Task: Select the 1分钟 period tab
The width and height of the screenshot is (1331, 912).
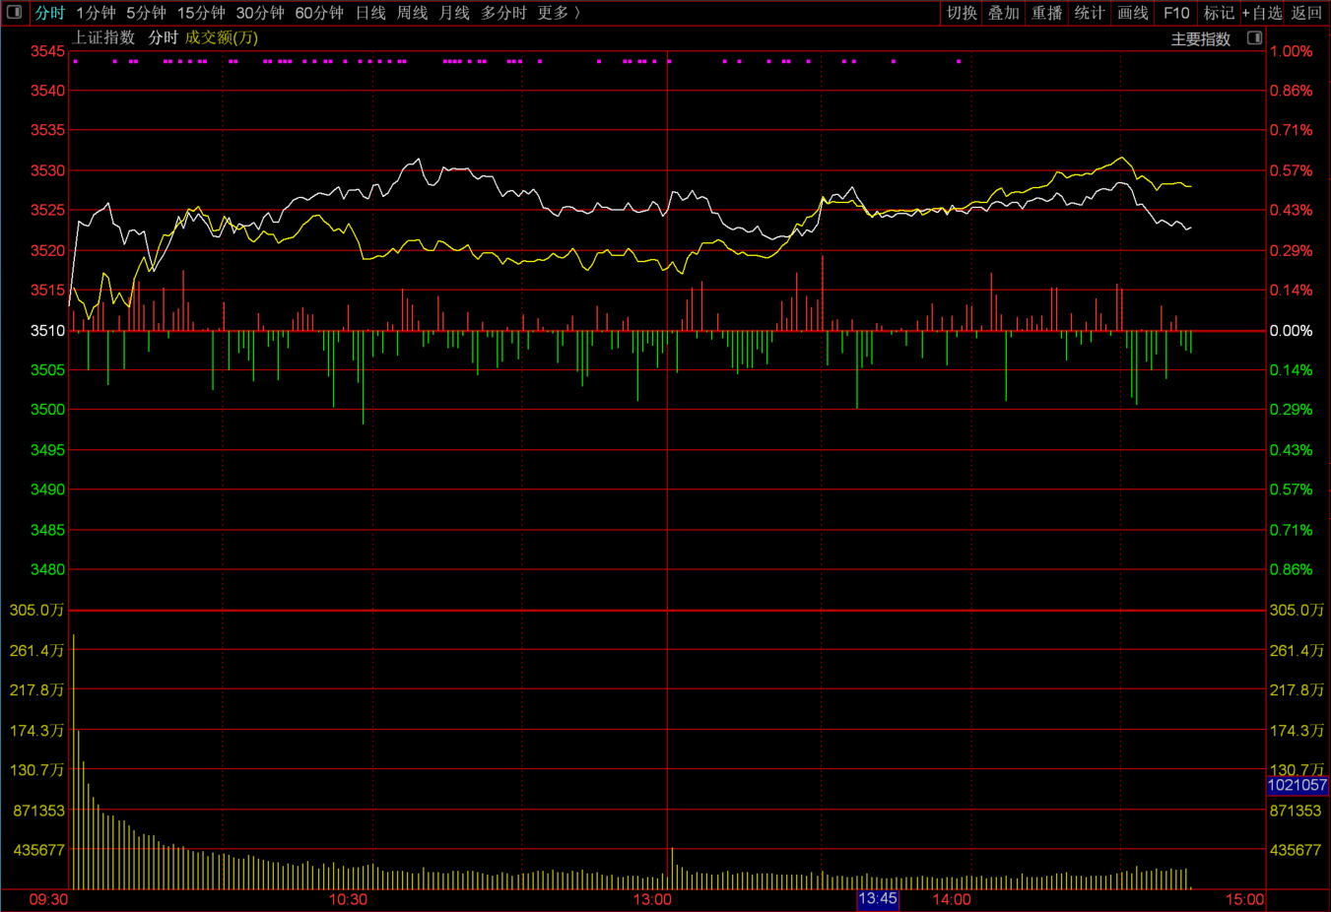Action: pyautogui.click(x=96, y=13)
